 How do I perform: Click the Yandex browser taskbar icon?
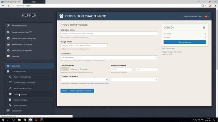(x=30, y=120)
